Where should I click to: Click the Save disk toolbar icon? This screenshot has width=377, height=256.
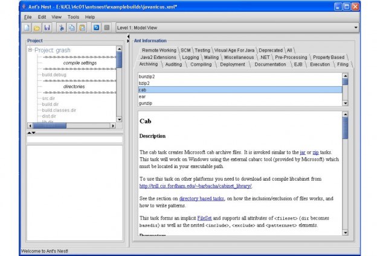tap(47, 28)
